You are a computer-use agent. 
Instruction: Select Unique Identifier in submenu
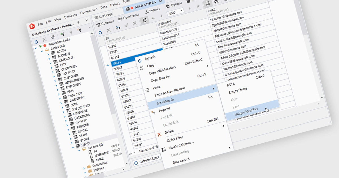(246, 111)
